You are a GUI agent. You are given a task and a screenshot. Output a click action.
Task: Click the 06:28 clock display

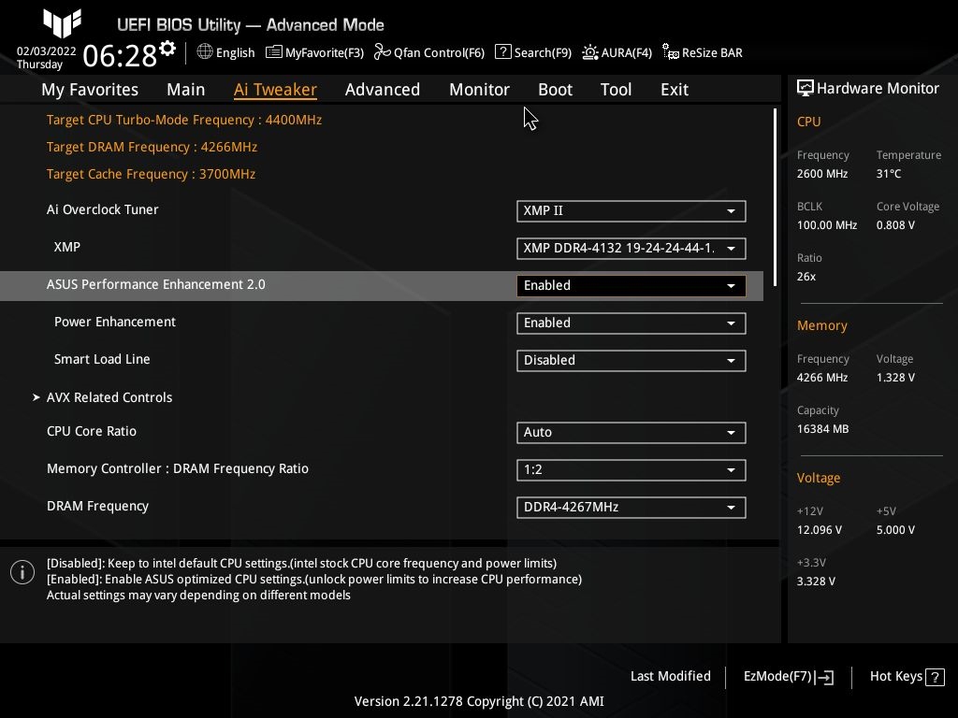pos(120,55)
